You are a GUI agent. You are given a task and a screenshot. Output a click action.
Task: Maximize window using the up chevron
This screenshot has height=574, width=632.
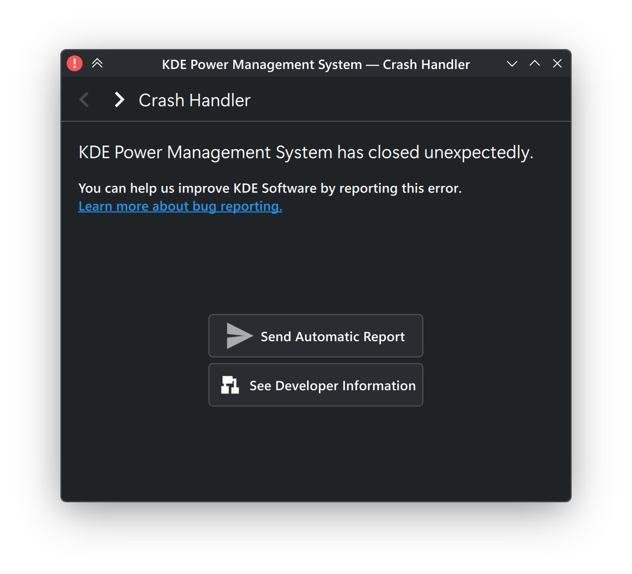[534, 64]
